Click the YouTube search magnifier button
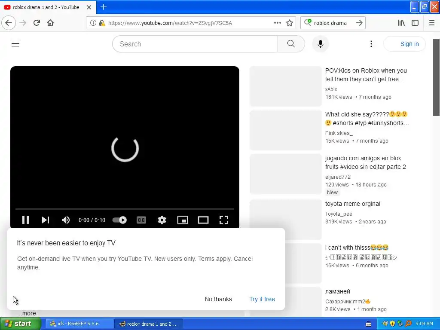This screenshot has height=330, width=440. pyautogui.click(x=291, y=44)
